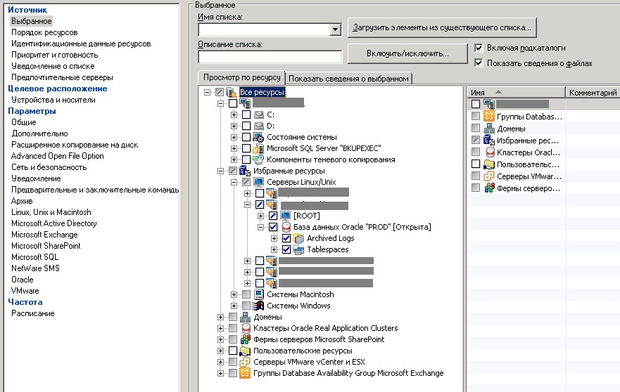Click the Oracle PROD database icon
This screenshot has height=392, width=620.
[x=286, y=227]
